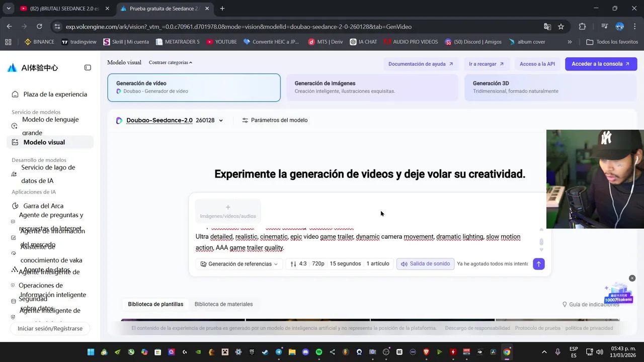Viewport: 644px width, 362px height.
Task: Go back to previous page
Action: (10, 27)
